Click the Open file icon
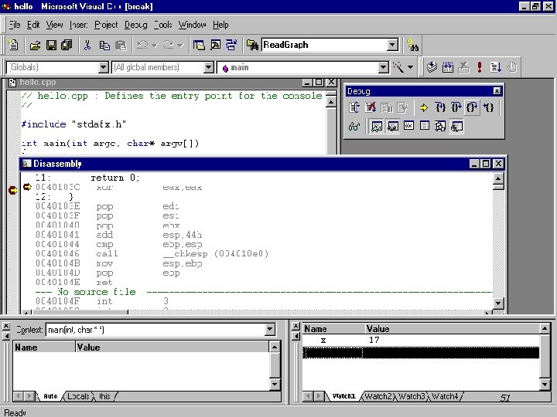This screenshot has height=417, width=557. [35, 46]
